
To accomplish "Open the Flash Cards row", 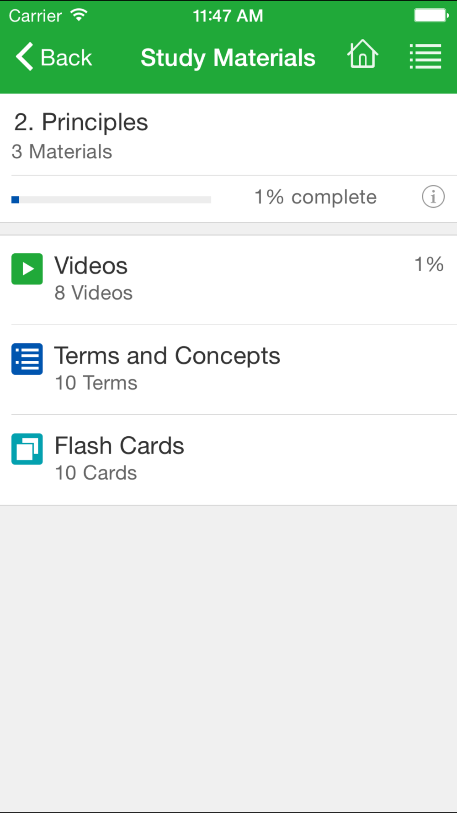I will 228,459.
